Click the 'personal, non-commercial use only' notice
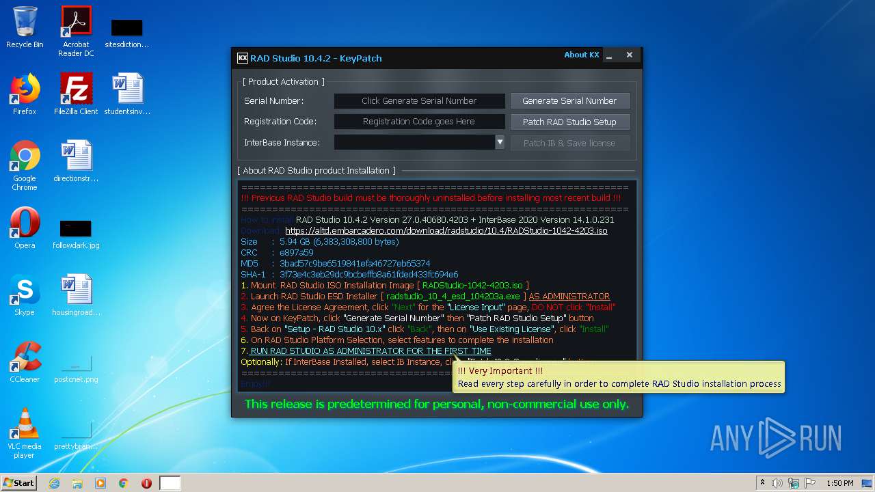The height and width of the screenshot is (492, 875). coord(436,404)
